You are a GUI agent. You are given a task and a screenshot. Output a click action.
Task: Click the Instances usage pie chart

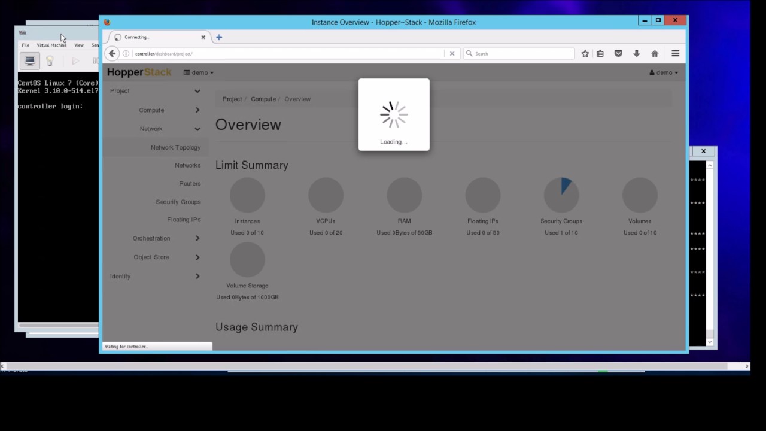[x=247, y=195]
